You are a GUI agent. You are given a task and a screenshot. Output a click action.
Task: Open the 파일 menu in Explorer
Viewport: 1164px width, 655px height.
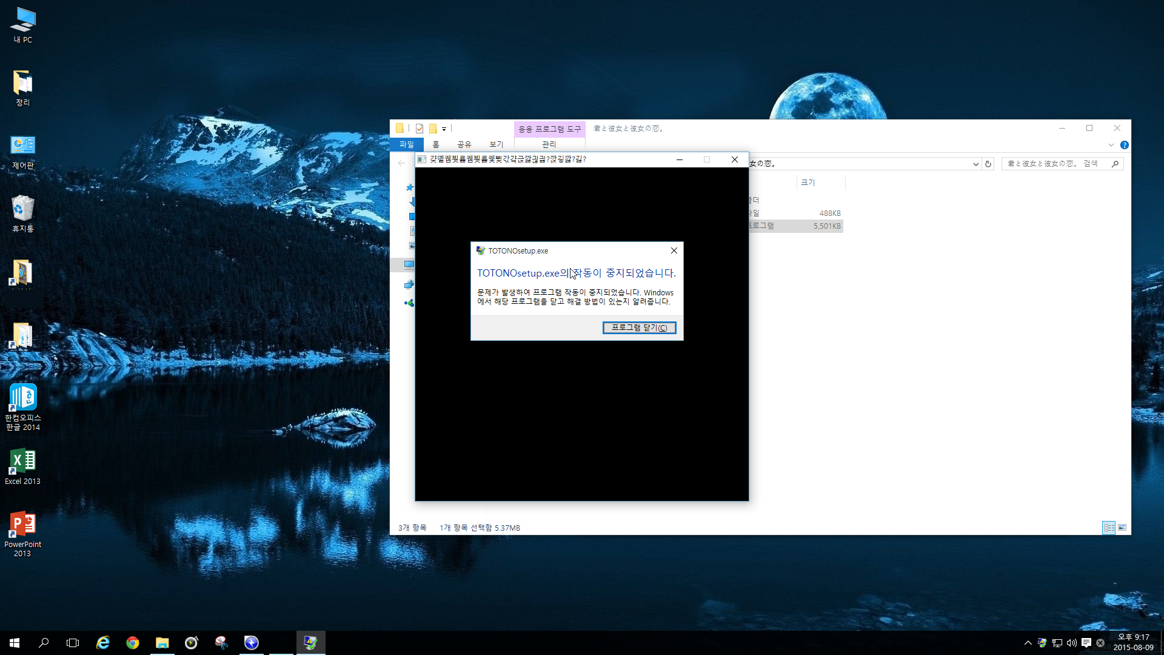pyautogui.click(x=407, y=144)
